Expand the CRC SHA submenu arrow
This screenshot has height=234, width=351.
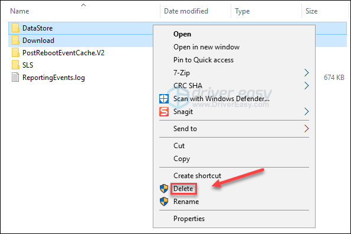306,86
